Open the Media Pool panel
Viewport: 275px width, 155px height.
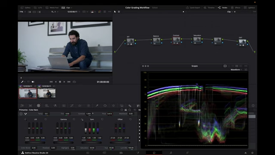[52, 8]
